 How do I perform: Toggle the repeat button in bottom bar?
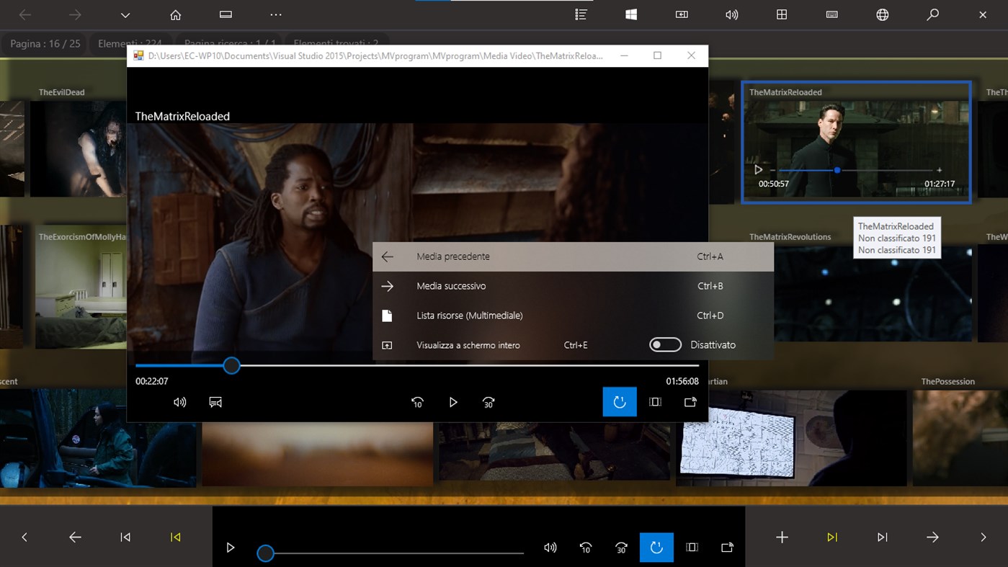(x=656, y=548)
